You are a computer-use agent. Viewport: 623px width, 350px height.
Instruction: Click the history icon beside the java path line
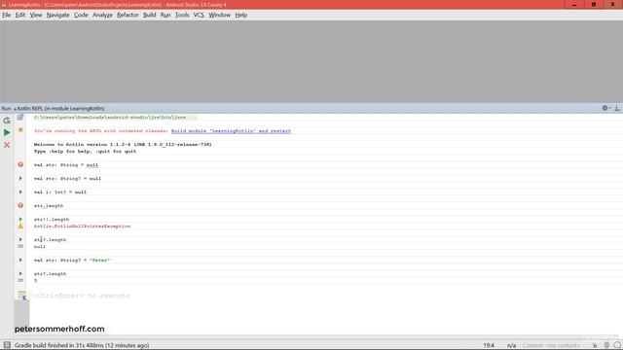[20, 117]
